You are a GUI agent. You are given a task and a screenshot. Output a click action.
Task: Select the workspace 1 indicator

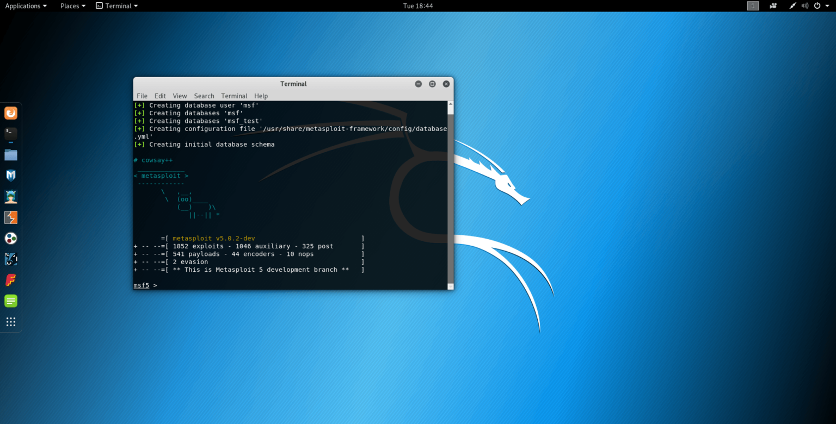pos(753,6)
